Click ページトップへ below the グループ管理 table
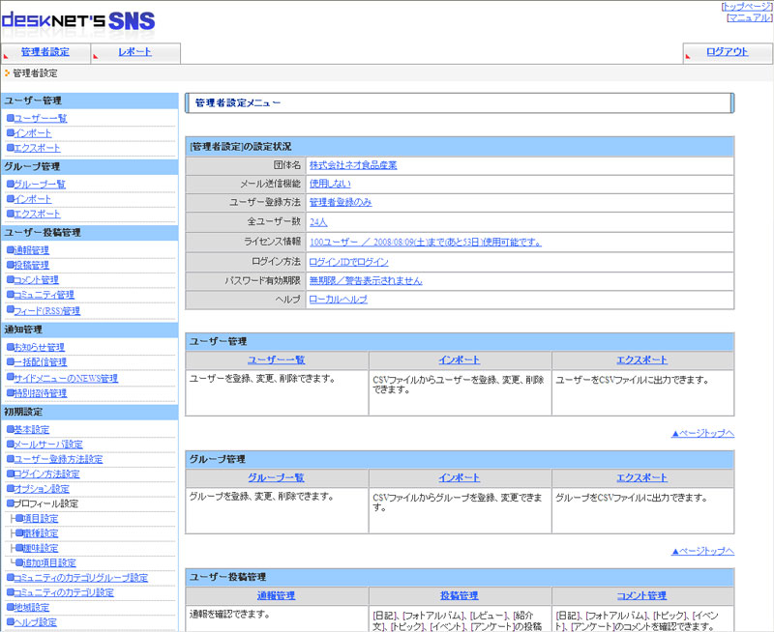Image resolution: width=774 pixels, height=632 pixels. (x=703, y=551)
